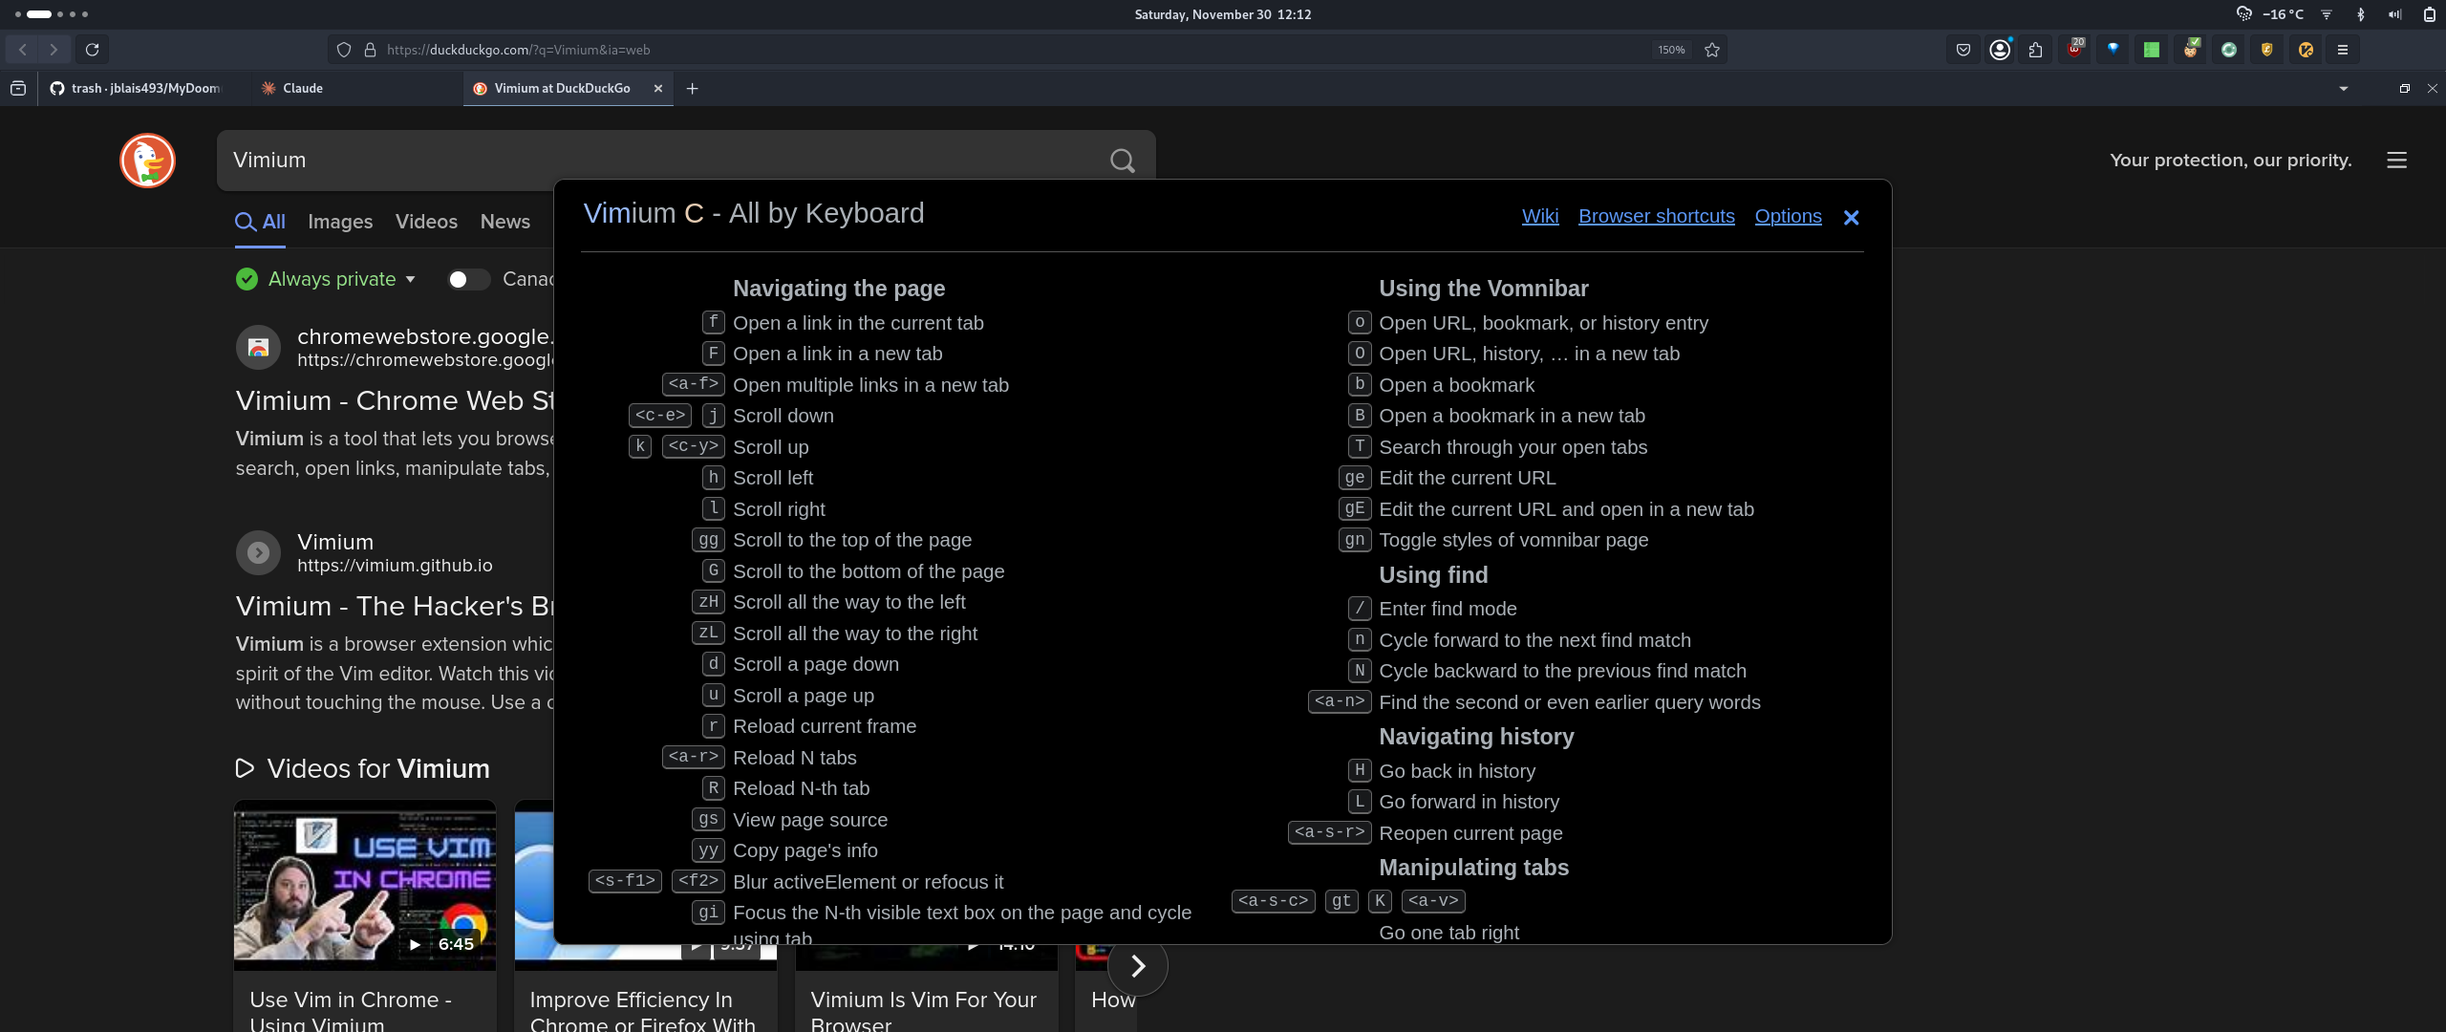Open the Wiki link in Vimium help
The image size is (2446, 1032).
[x=1540, y=216]
